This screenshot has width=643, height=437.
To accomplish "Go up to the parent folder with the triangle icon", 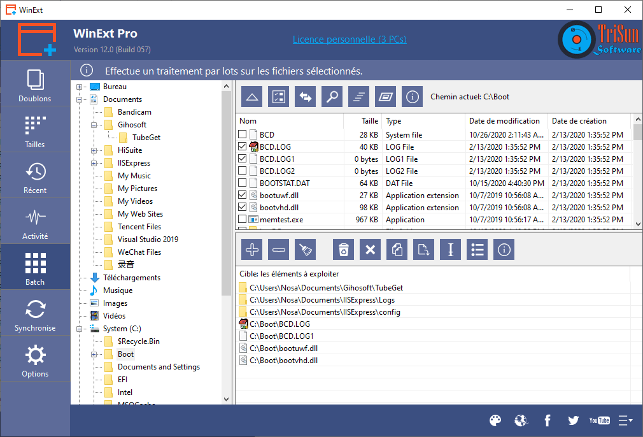I will tap(251, 97).
